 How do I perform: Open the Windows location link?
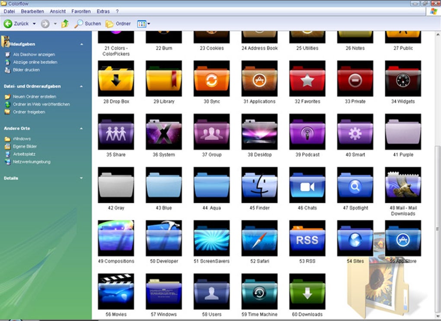click(22, 139)
